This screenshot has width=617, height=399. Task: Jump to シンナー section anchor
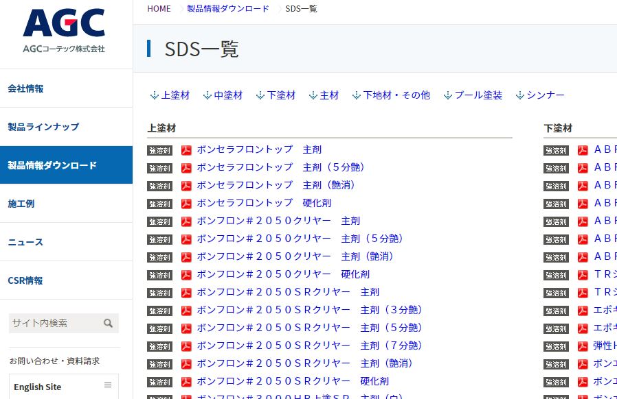[540, 95]
